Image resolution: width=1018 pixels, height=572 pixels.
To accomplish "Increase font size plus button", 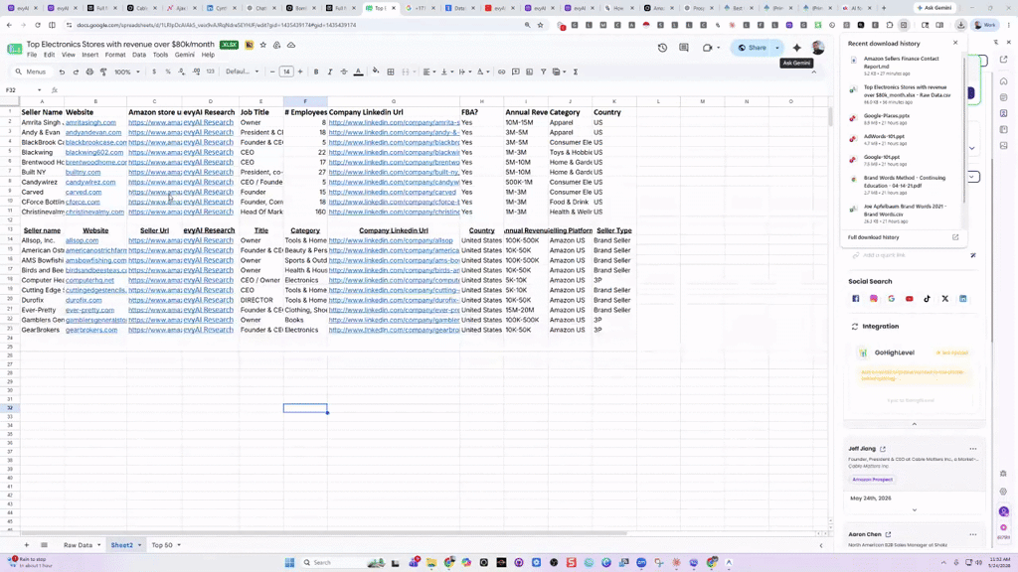I will click(300, 71).
